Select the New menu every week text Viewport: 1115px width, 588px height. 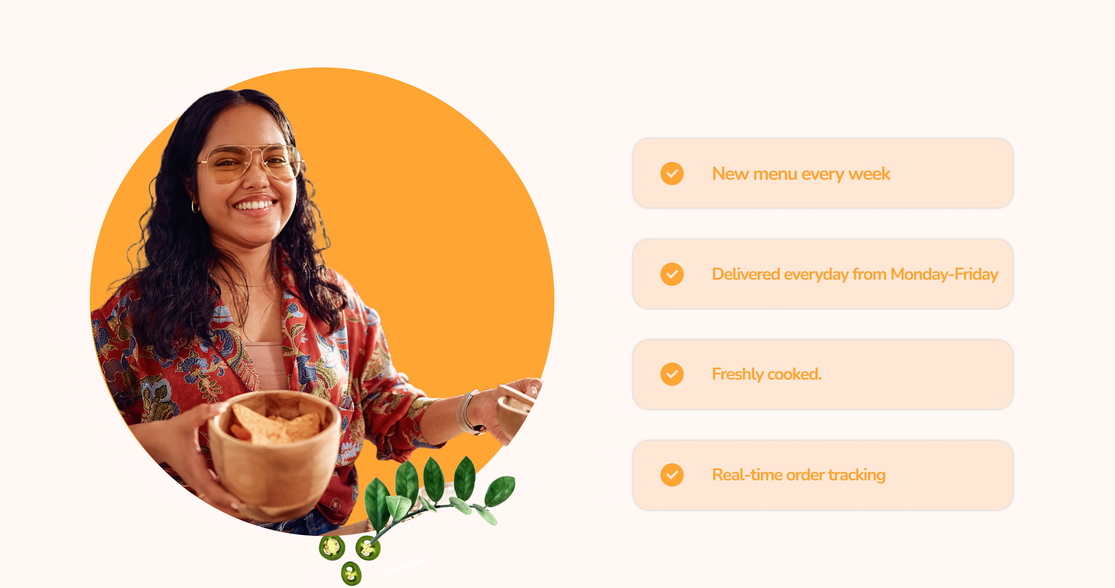(801, 174)
